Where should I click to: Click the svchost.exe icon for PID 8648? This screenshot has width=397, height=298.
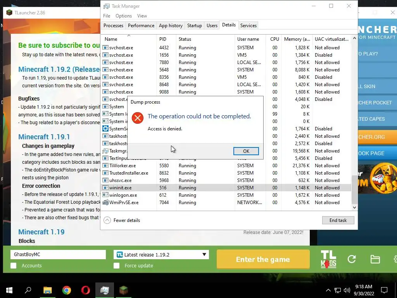point(105,84)
